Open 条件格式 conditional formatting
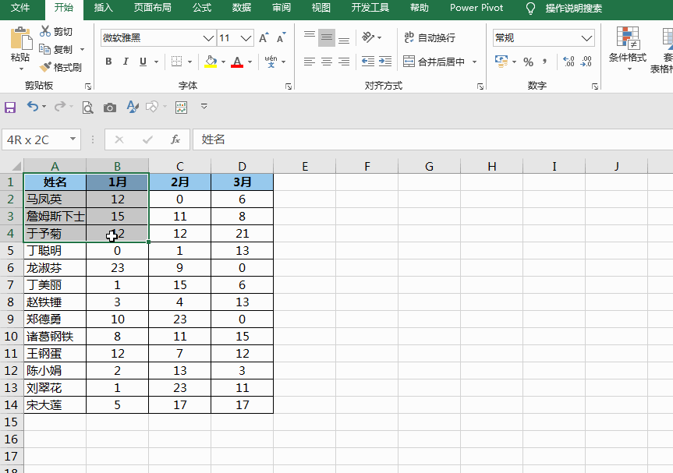 coord(628,49)
